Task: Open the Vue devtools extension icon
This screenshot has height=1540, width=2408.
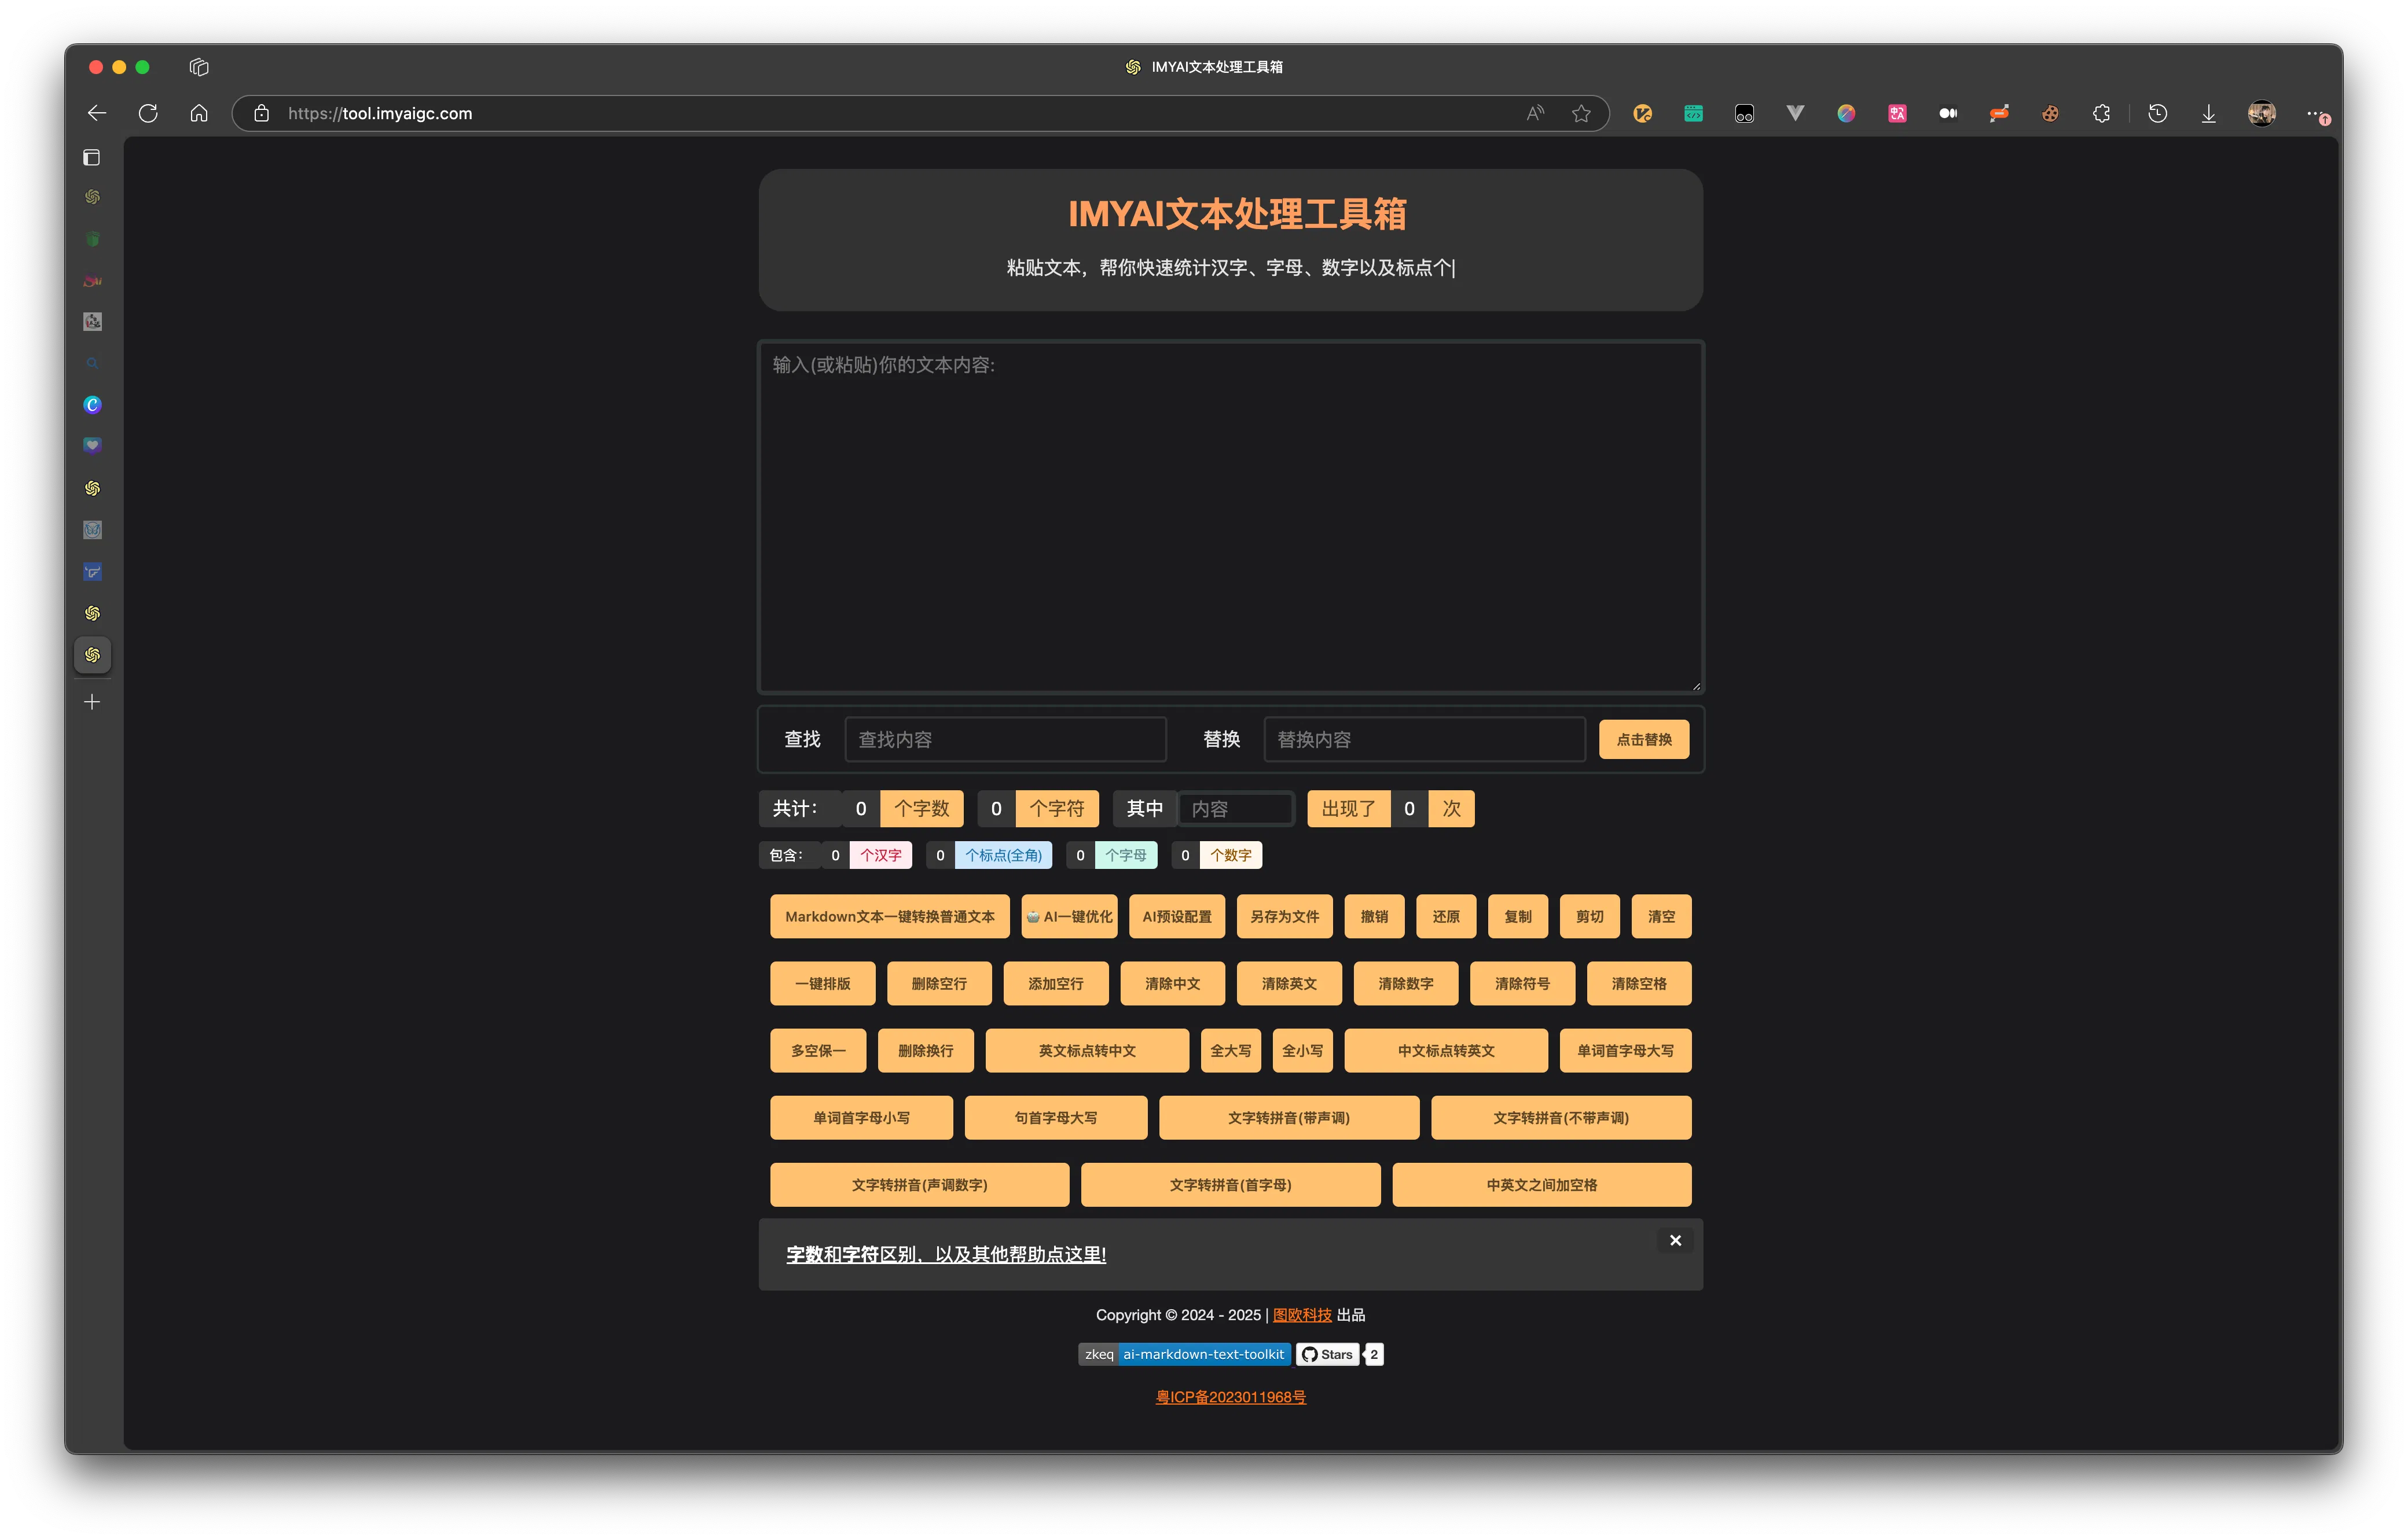Action: [1796, 113]
